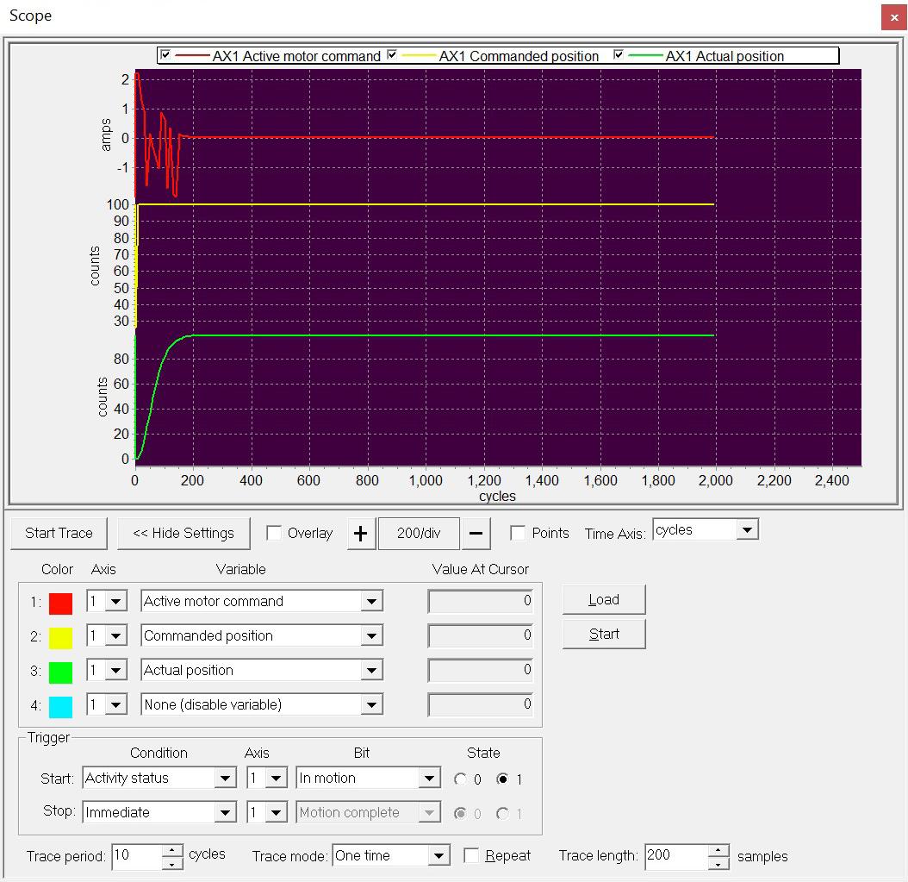Click the Trace period input field
Viewport: 908px width, 882px height.
[137, 856]
